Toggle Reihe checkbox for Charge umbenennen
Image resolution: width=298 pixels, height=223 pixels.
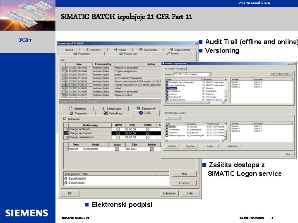147,137
